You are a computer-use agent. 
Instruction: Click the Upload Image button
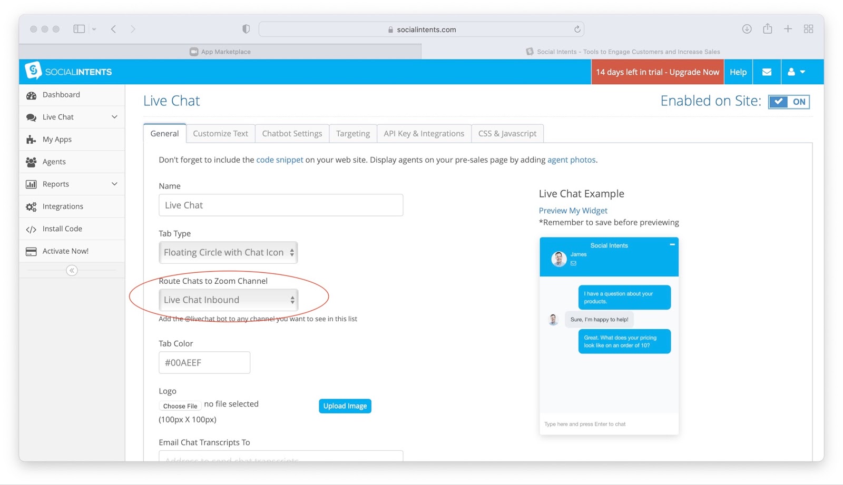pos(345,406)
